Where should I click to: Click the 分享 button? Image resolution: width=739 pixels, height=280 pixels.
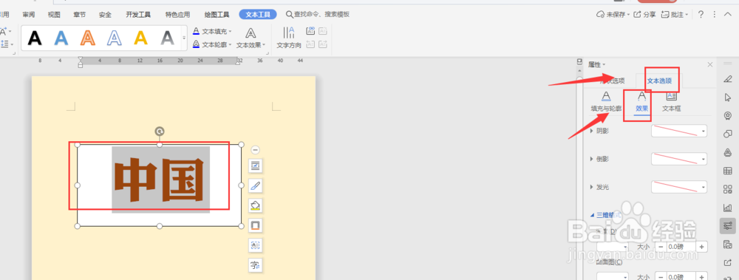644,15
